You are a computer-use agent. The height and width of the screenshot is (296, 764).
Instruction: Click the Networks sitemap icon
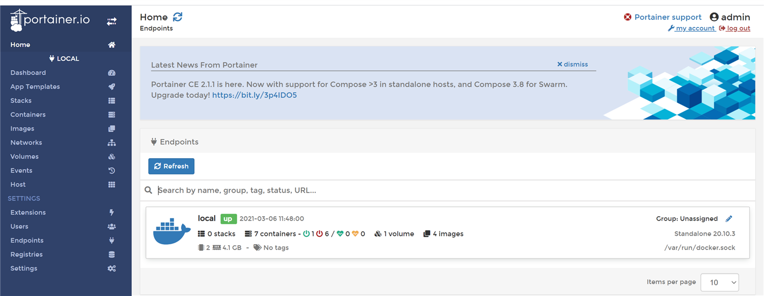click(112, 143)
